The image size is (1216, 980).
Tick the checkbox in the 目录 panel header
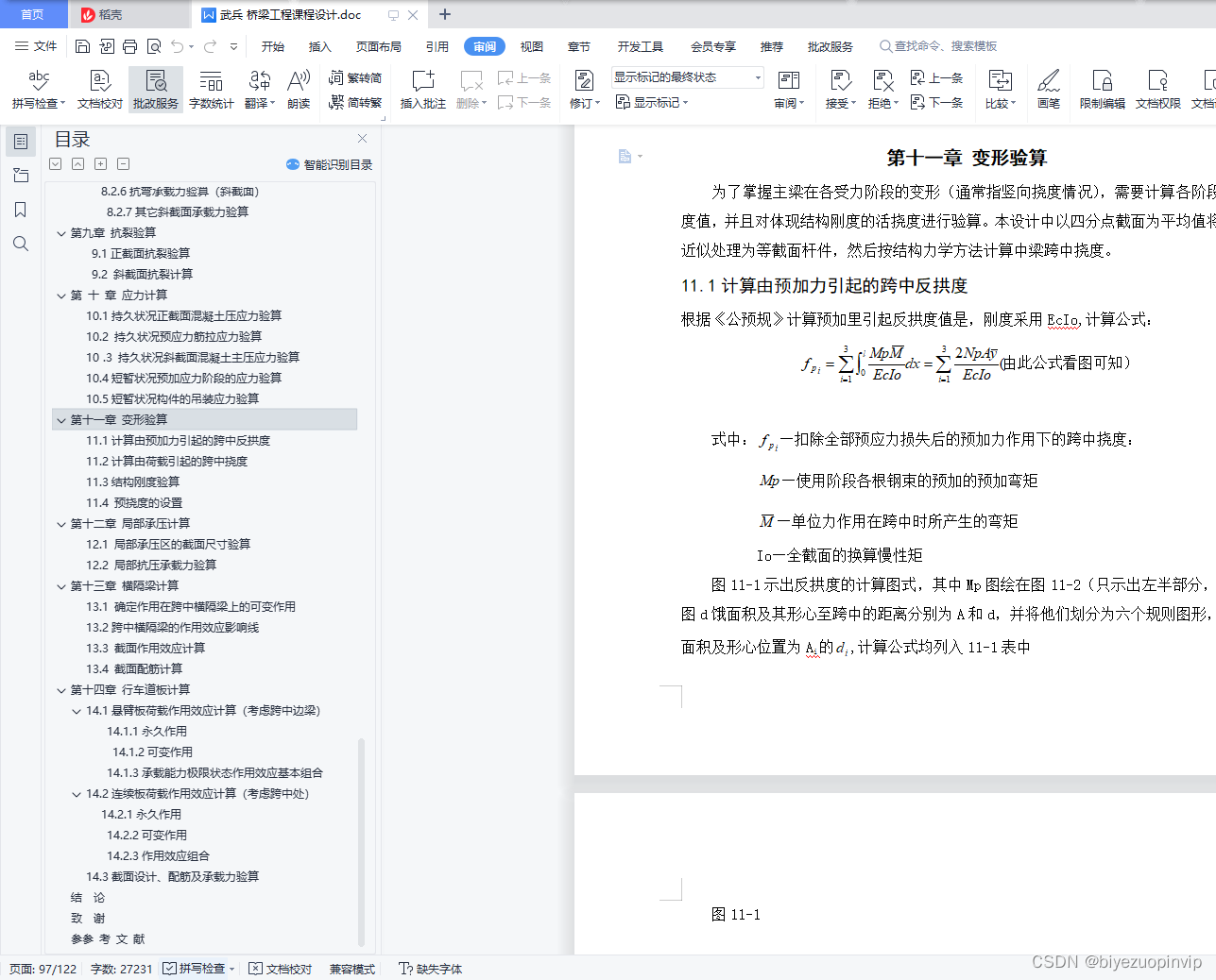55,163
